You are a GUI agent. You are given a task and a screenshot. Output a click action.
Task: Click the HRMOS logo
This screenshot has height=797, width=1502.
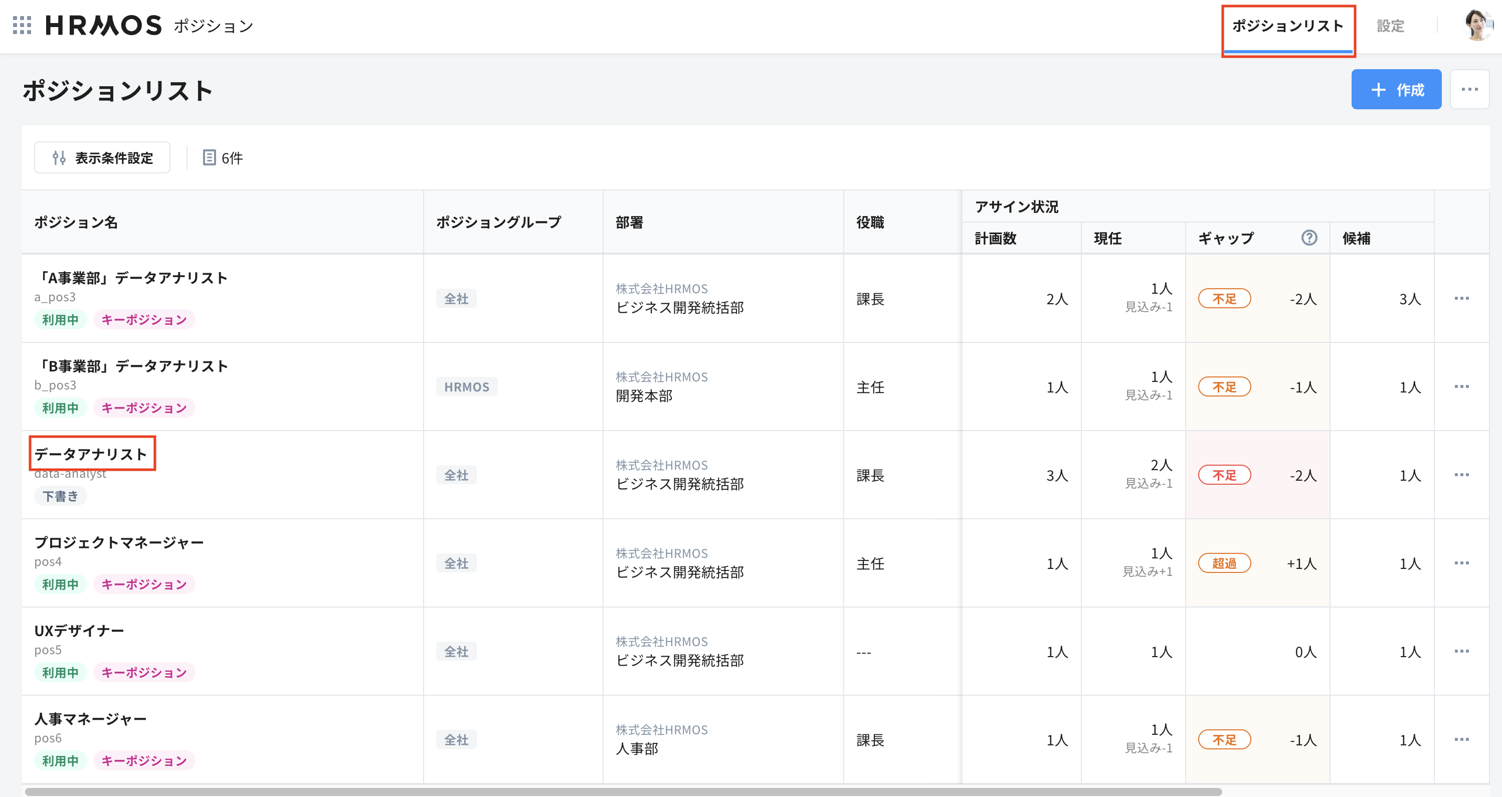tap(104, 25)
